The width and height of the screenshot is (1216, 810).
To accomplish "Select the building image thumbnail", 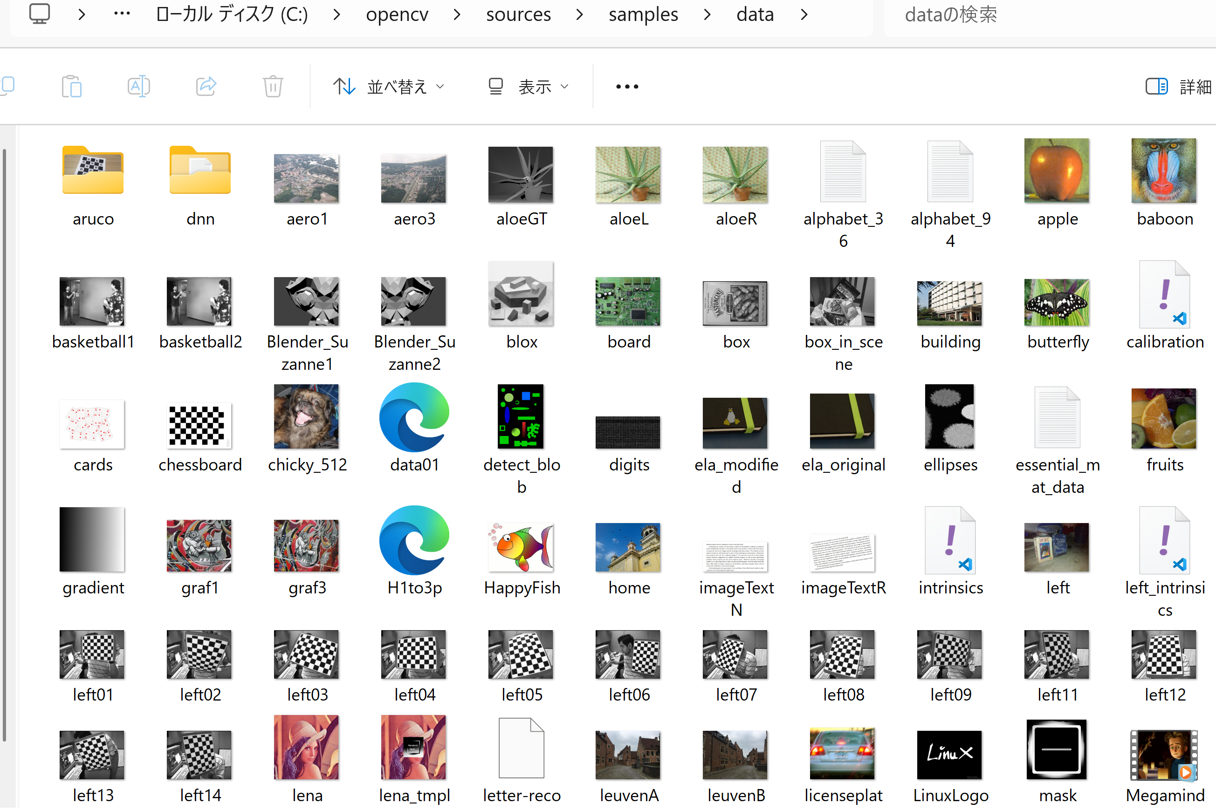I will tap(949, 303).
